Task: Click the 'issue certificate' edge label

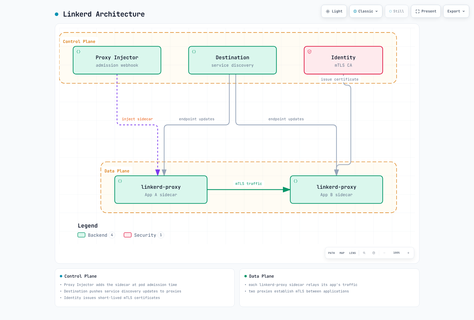Action: tap(340, 79)
